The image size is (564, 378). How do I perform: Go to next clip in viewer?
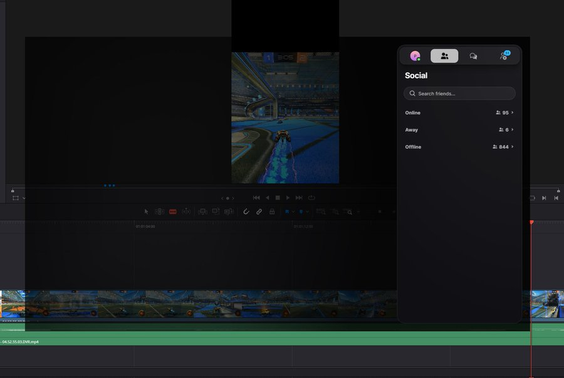(544, 198)
